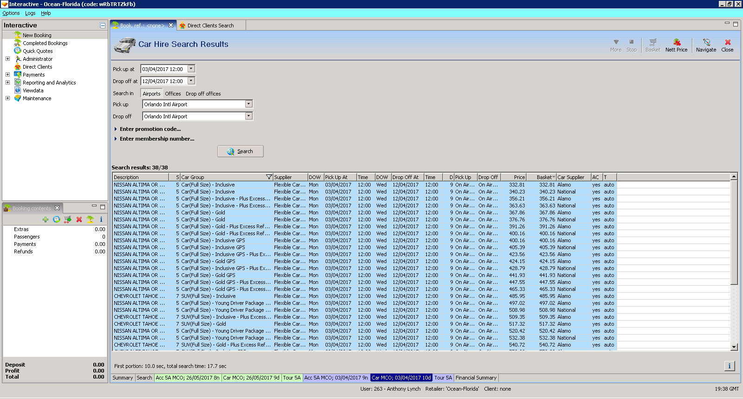This screenshot has width=743, height=399.
Task: Switch Search in option to Offices
Action: 173,94
